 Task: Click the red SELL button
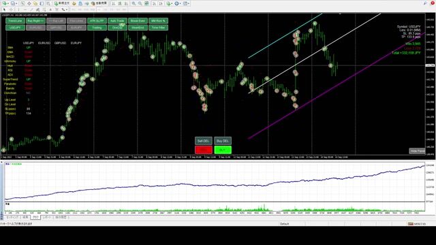203,150
